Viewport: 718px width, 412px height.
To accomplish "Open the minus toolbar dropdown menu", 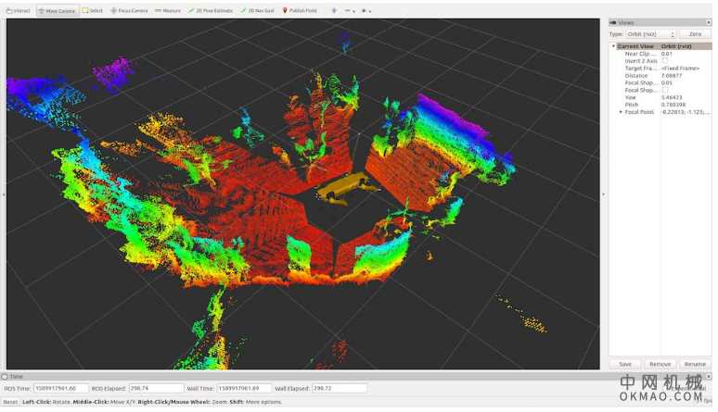I will tap(350, 10).
